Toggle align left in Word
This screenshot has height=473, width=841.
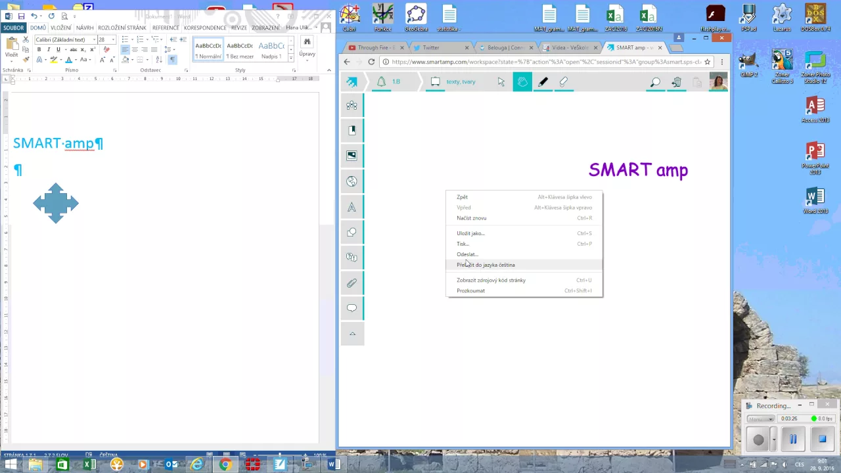tap(125, 49)
